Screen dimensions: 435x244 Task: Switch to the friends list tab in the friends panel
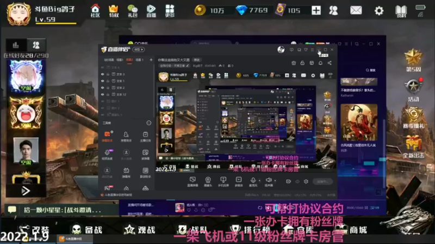36,45
